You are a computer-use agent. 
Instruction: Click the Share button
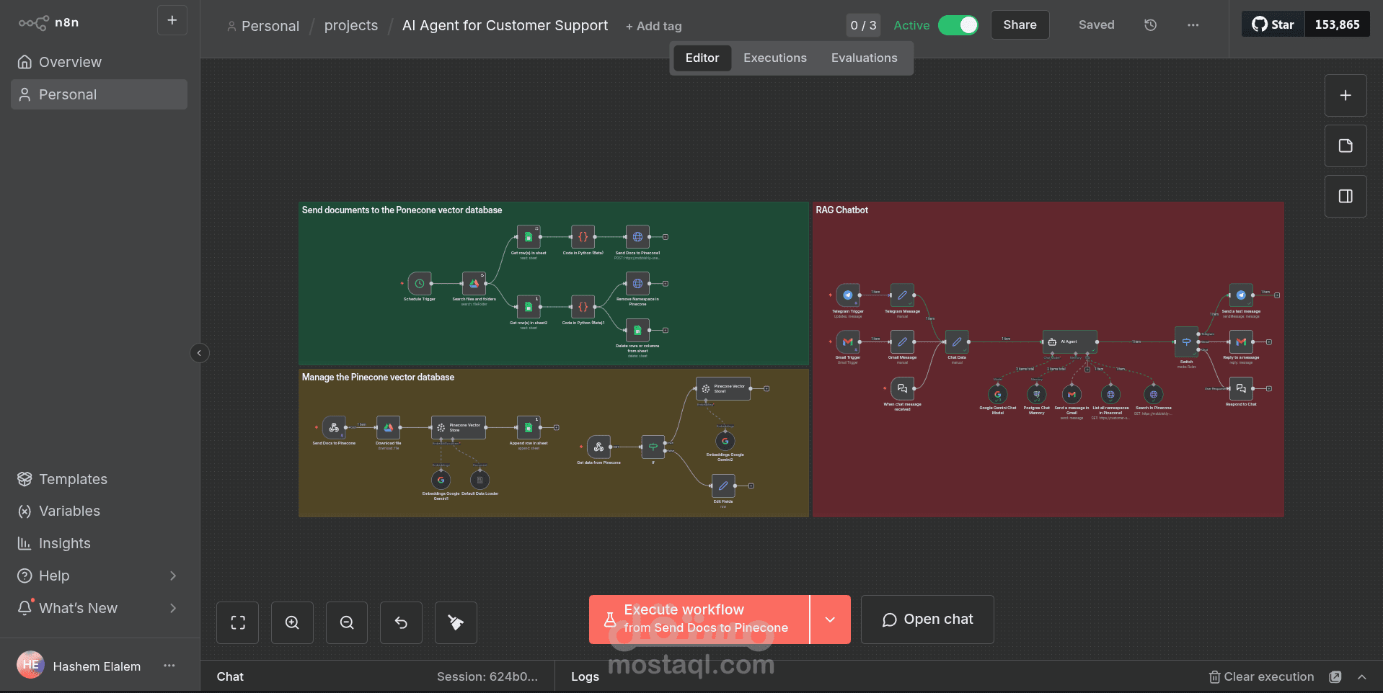(1020, 25)
